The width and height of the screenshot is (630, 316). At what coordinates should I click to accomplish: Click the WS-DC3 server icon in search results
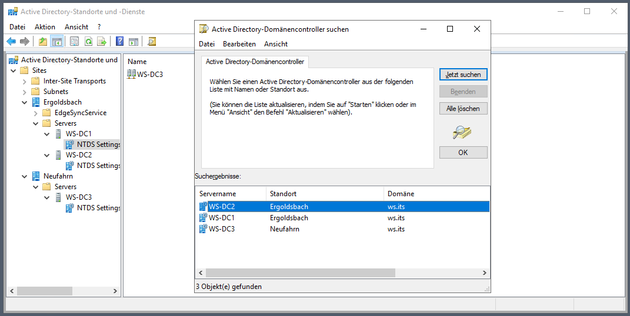tap(204, 229)
